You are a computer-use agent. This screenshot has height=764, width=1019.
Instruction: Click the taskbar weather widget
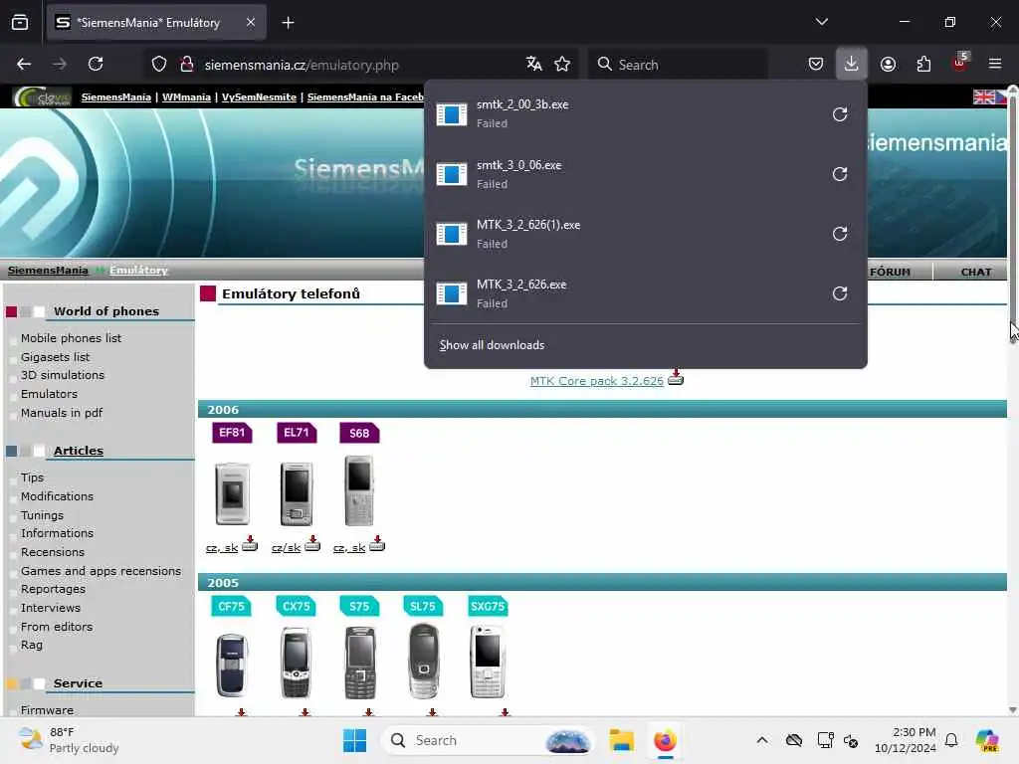(69, 740)
